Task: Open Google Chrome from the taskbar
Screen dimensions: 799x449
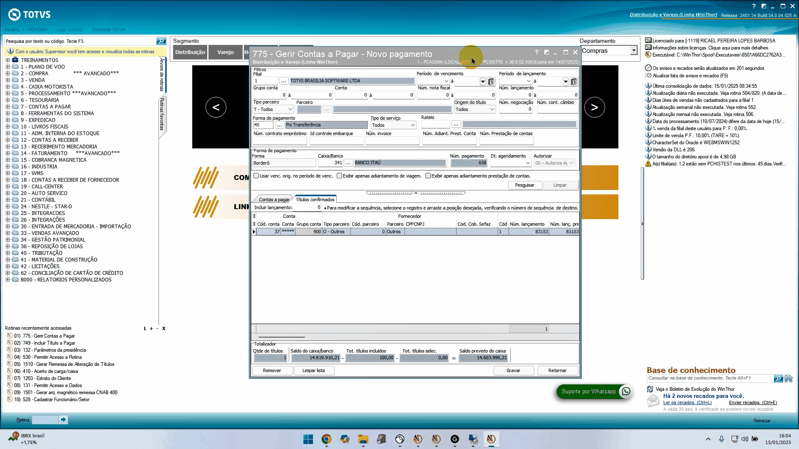Action: pos(326,439)
